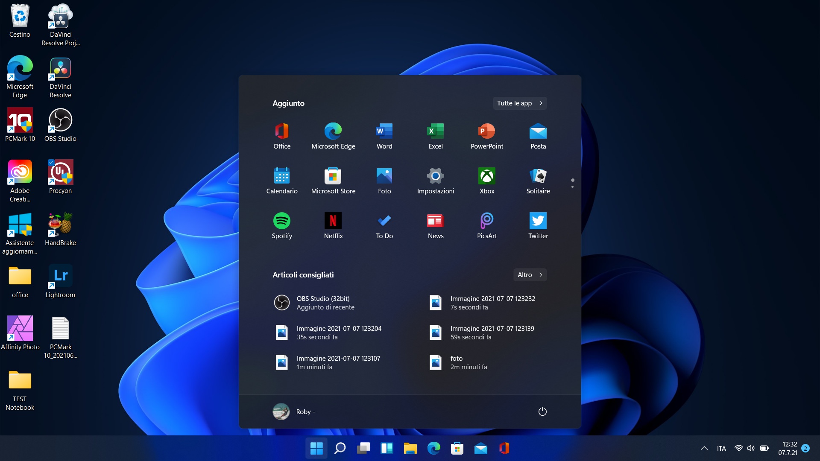Viewport: 820px width, 461px height.
Task: Click ITA language indicator in tray
Action: tap(721, 448)
